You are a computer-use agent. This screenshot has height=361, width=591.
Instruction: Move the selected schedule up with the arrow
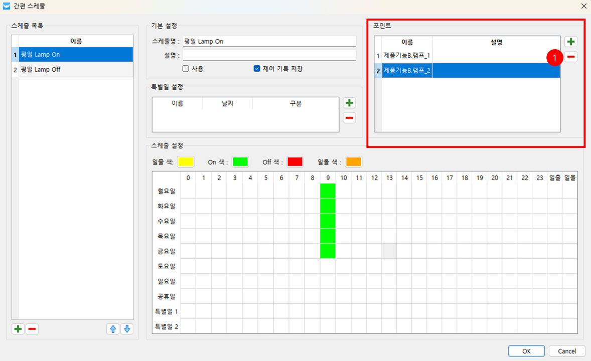(x=113, y=329)
